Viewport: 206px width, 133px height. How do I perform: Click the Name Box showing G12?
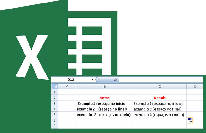[71, 79]
